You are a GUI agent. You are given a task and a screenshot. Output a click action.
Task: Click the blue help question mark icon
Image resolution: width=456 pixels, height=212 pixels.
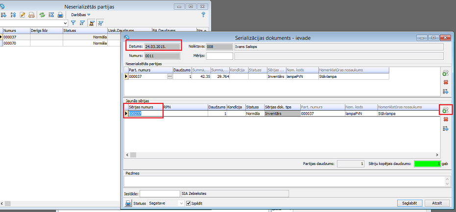(203, 15)
